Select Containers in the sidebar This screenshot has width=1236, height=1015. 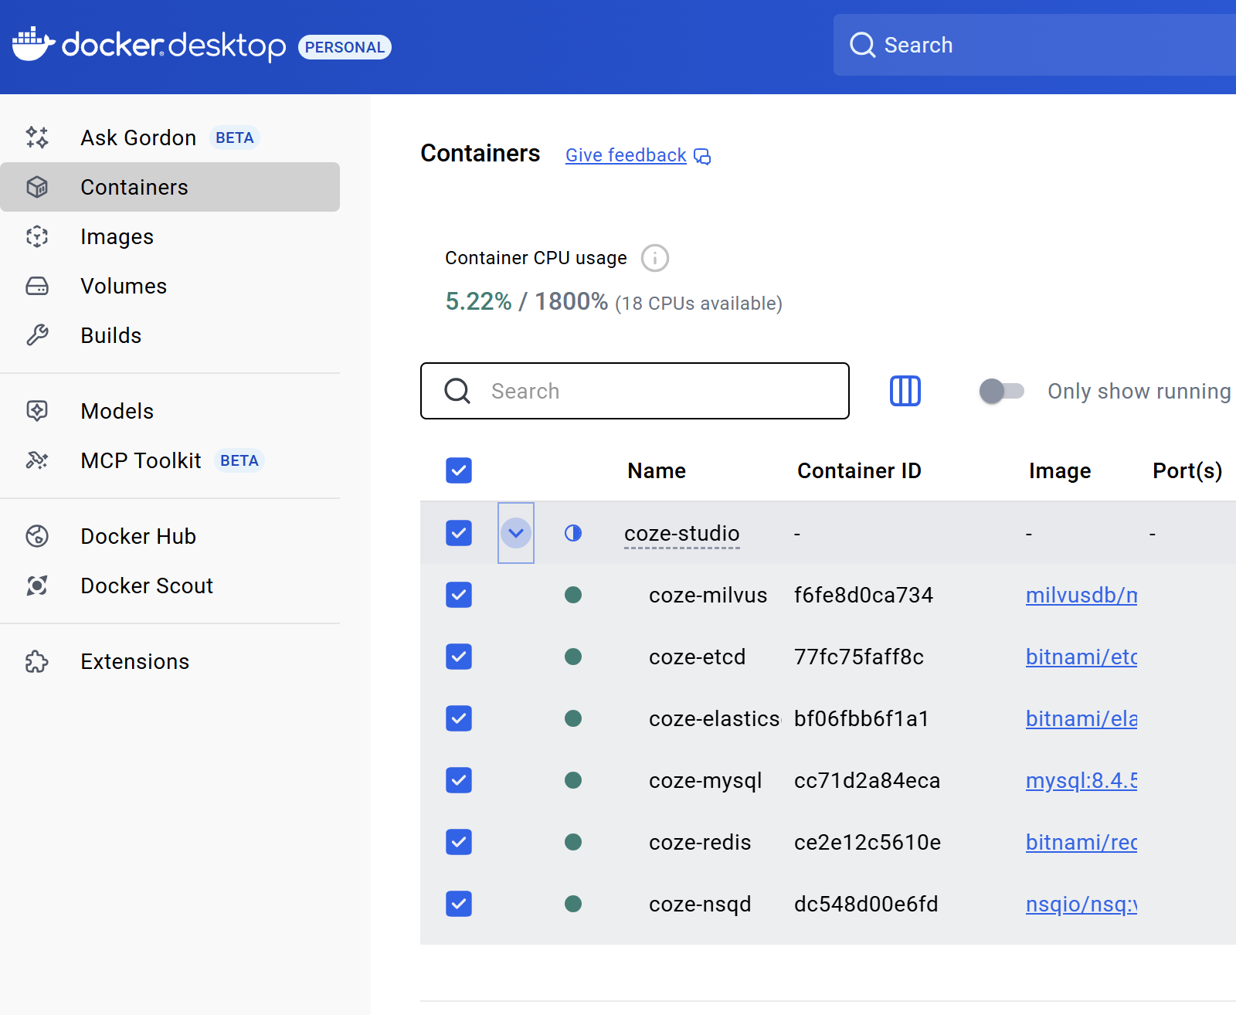click(x=170, y=187)
